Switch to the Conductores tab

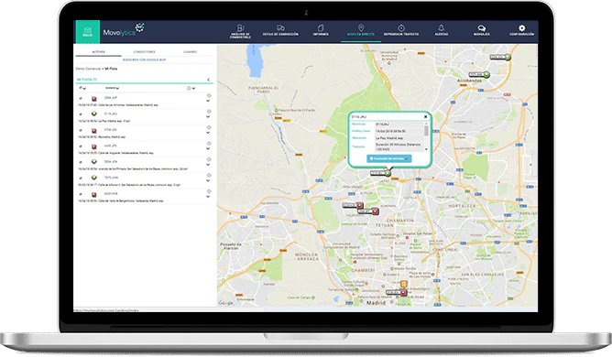click(x=145, y=52)
